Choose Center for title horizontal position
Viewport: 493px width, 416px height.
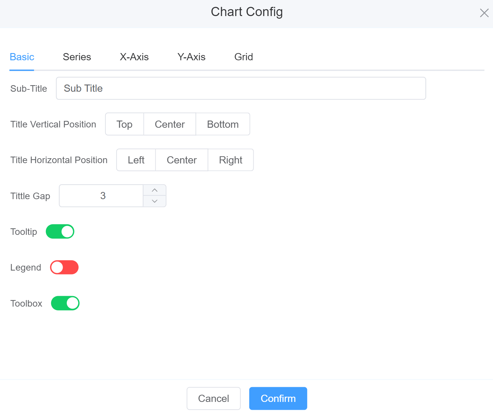click(181, 160)
